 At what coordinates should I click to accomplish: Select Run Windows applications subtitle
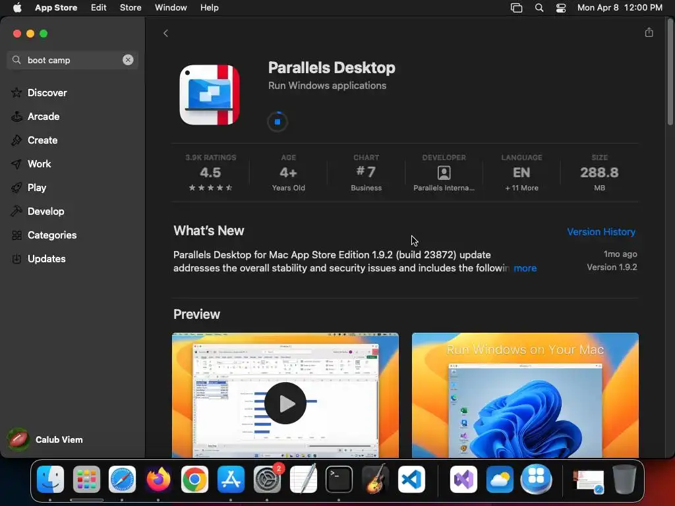coord(327,86)
